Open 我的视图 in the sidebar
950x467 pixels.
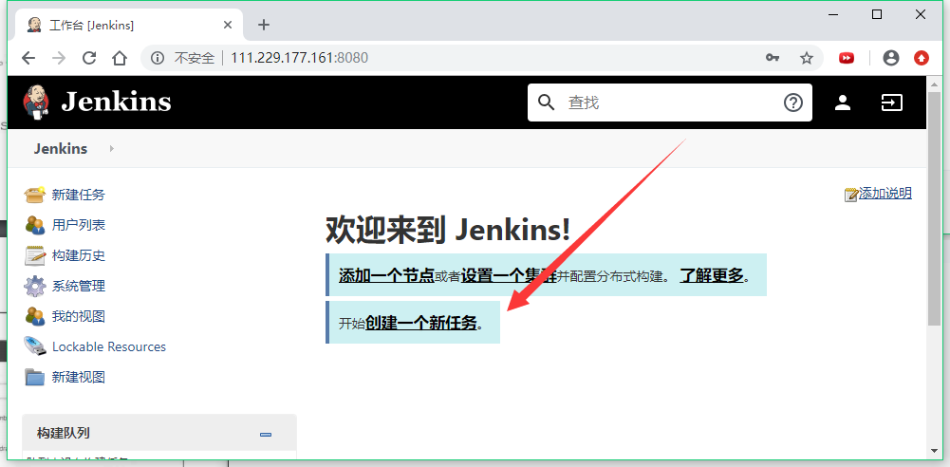click(x=79, y=316)
